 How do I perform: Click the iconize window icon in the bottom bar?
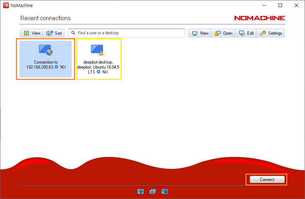(165, 192)
